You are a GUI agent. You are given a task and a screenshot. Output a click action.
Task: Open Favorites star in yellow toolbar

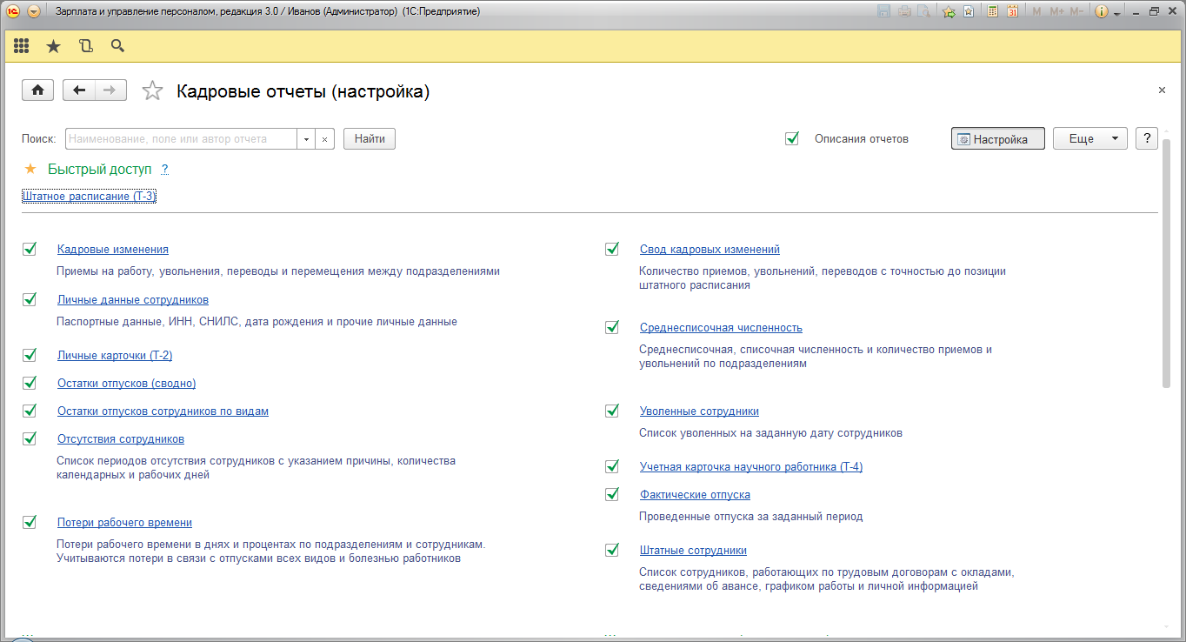coord(53,46)
